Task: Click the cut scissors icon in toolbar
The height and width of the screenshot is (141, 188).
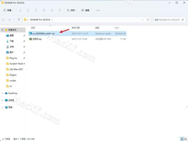Action: pos(20,10)
